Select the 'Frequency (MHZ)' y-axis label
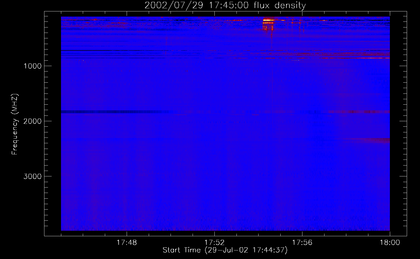Image resolution: width=420 pixels, height=259 pixels. [15, 124]
